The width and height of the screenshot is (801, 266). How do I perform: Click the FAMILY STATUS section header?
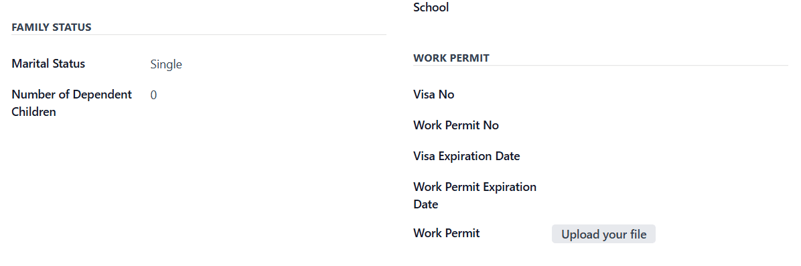click(52, 27)
